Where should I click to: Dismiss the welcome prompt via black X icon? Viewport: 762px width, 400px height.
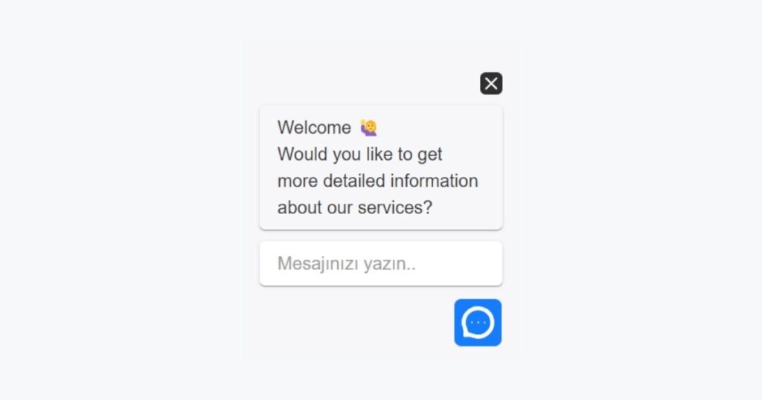click(x=491, y=83)
